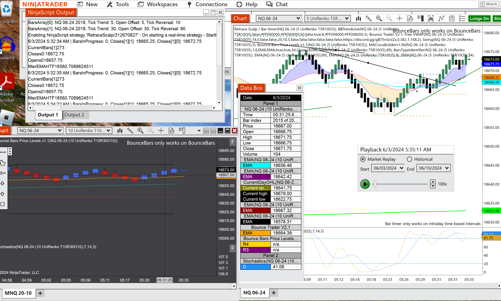Open drawing tools pencil in top chart
The image size is (501, 301).
click(368, 19)
